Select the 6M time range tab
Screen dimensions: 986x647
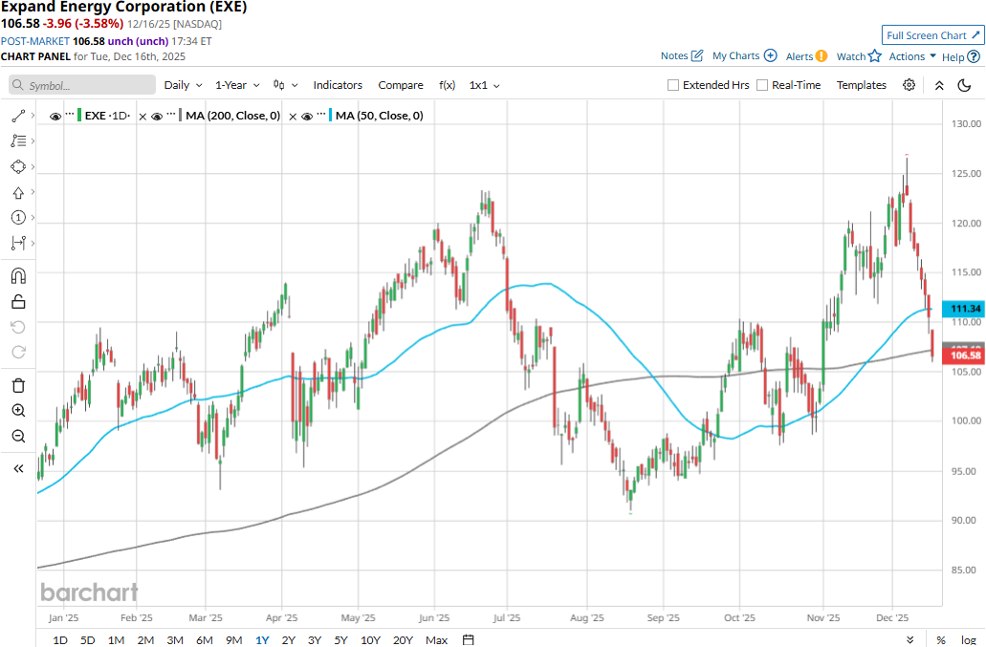204,639
